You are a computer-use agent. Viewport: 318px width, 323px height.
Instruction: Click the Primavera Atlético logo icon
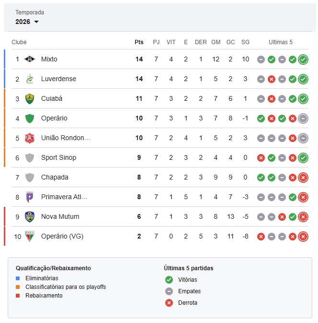point(30,197)
